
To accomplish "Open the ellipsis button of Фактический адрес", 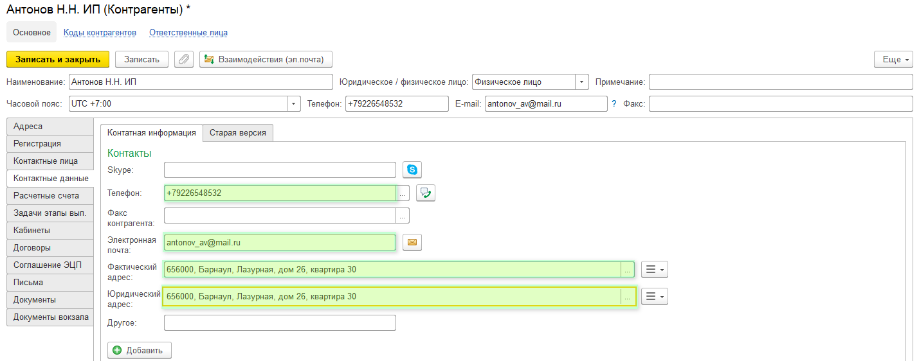I will pos(627,270).
